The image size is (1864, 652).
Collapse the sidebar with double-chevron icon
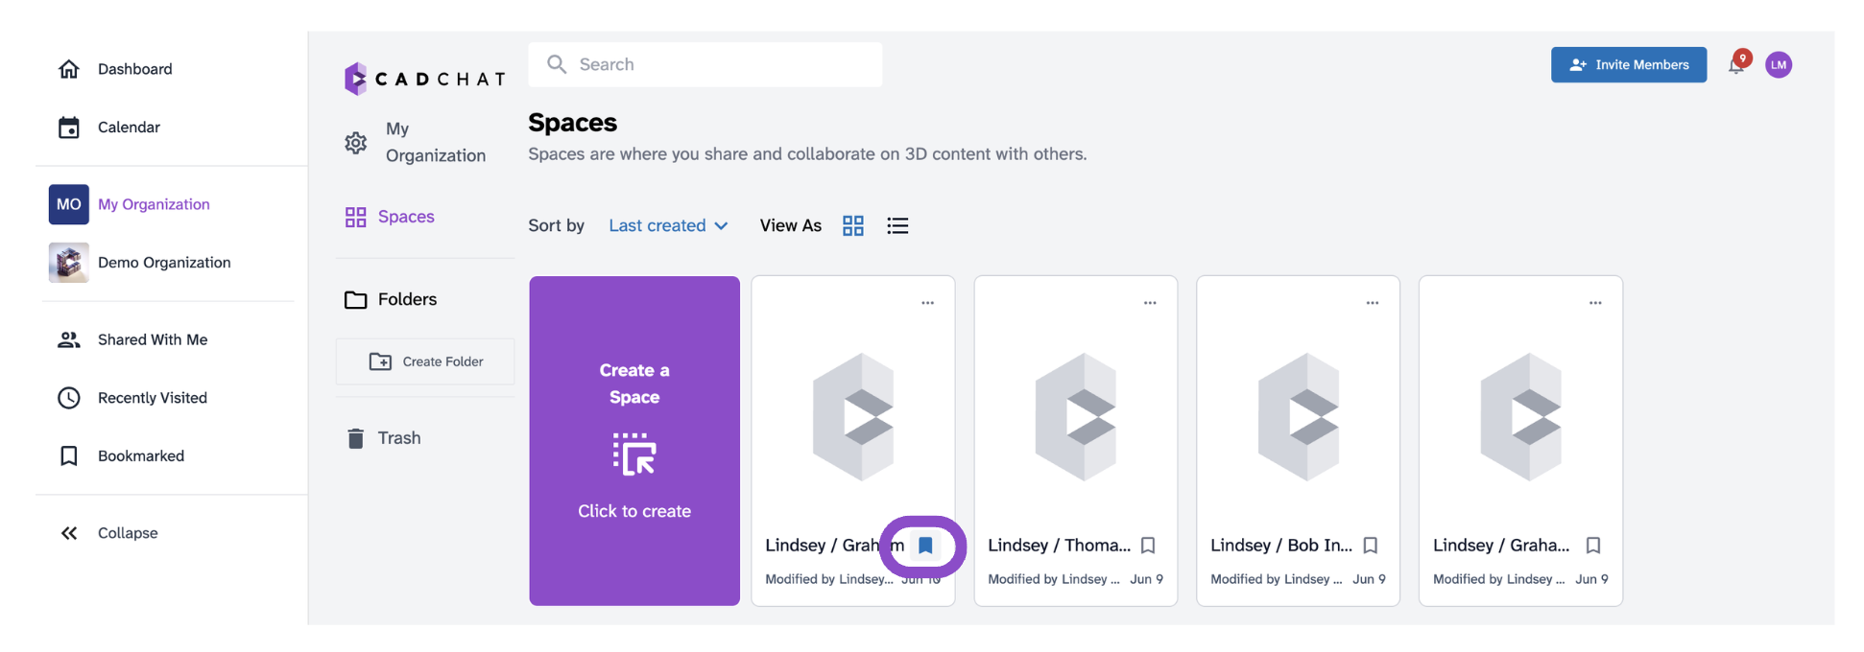tap(69, 533)
